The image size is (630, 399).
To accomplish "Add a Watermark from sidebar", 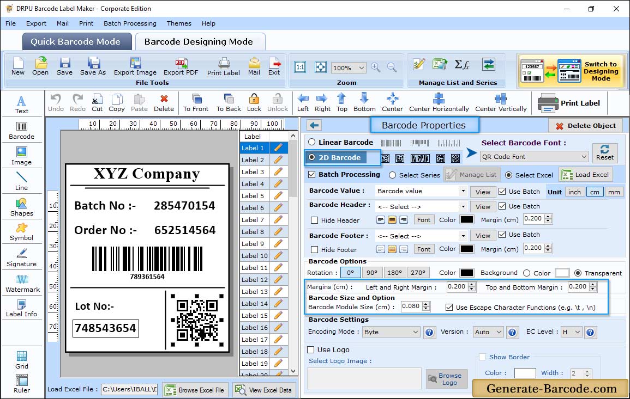I will tap(22, 283).
